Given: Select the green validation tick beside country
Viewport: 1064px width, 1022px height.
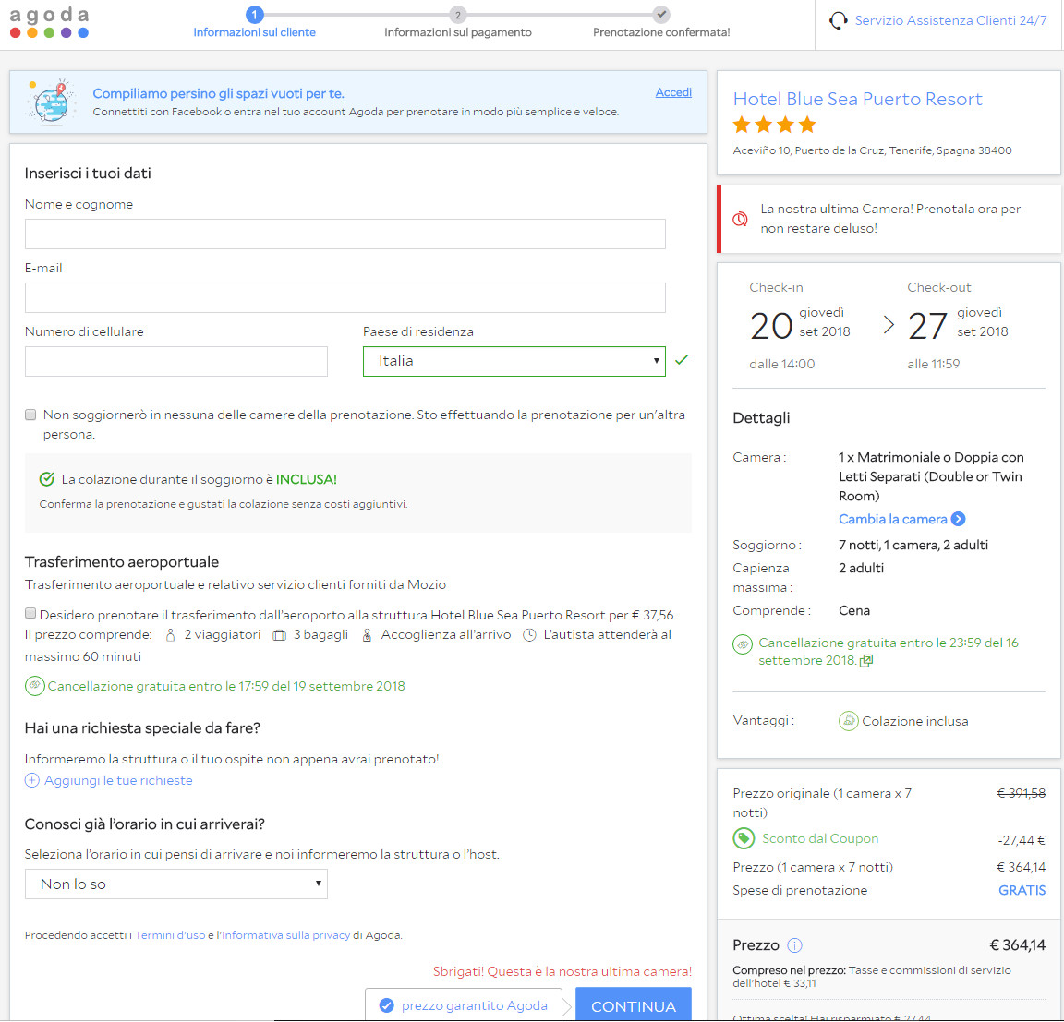Looking at the screenshot, I should point(682,360).
